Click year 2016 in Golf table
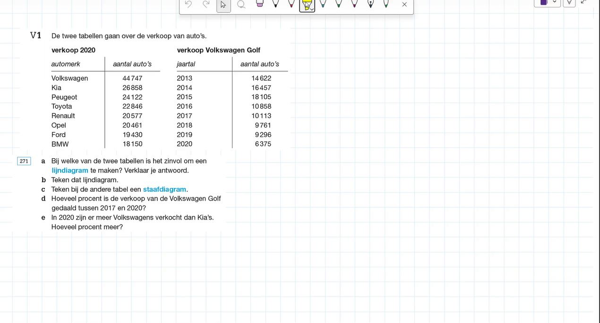Screen dimensions: 600x323 coord(185,106)
